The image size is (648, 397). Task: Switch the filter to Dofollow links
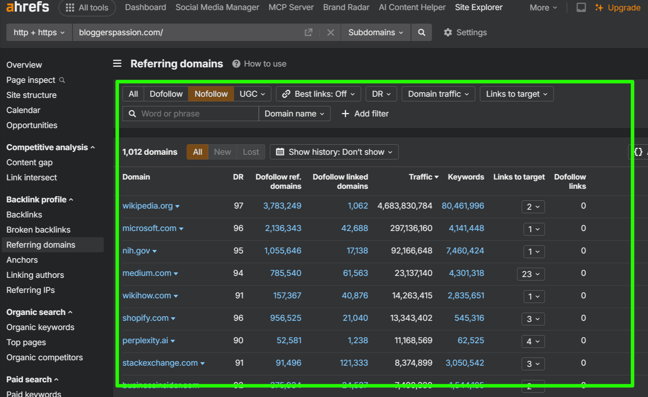pos(166,94)
